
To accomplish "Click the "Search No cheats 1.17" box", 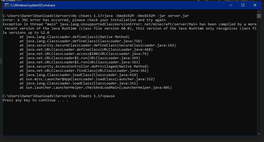I will [x=239, y=1].
